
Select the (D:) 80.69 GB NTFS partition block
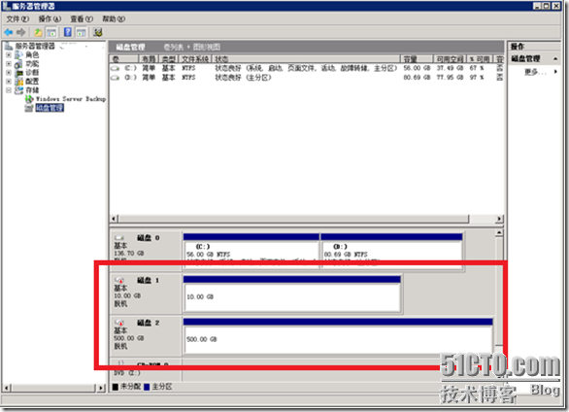[391, 251]
